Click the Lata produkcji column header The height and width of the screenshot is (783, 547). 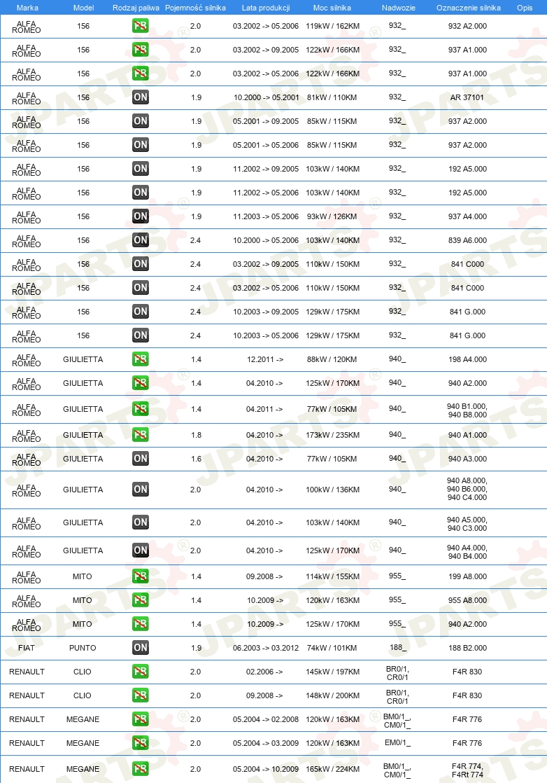coord(266,8)
